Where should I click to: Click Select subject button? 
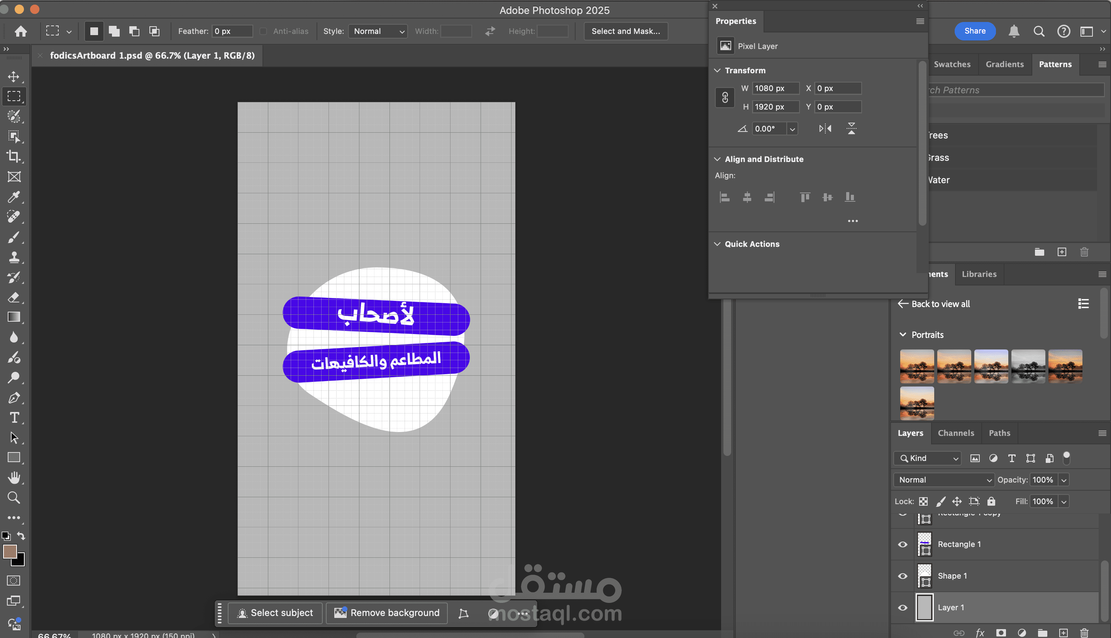[x=275, y=613]
